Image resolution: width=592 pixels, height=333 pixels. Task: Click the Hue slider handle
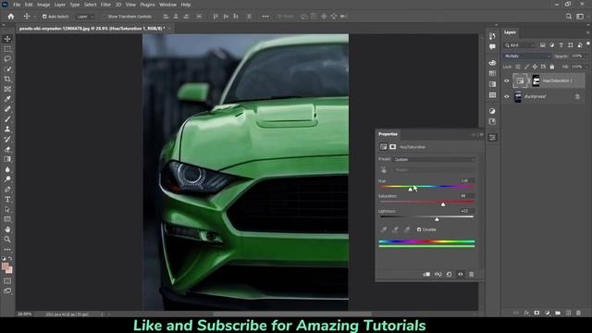click(411, 189)
